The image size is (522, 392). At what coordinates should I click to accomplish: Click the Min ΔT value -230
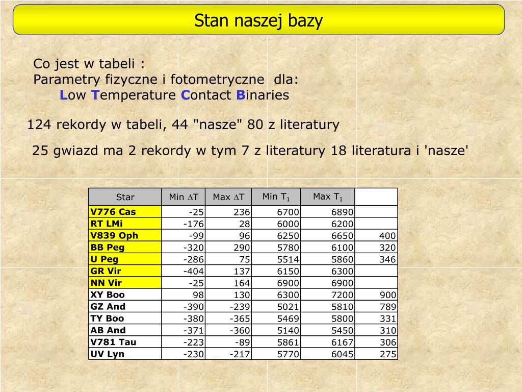pyautogui.click(x=193, y=354)
